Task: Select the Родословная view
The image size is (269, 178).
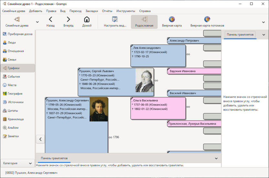Action: (x=144, y=22)
